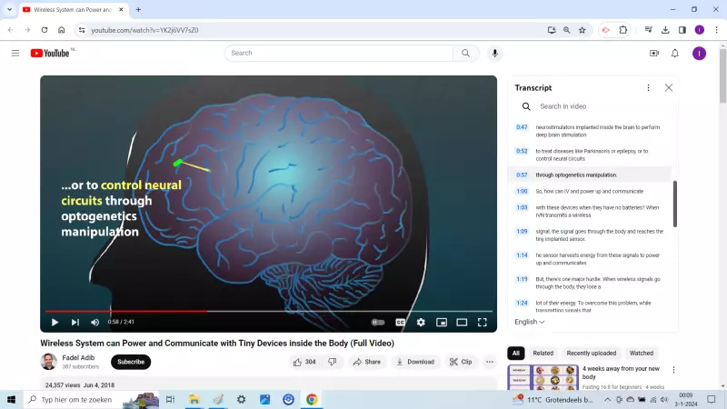
Task: Skip to next video
Action: 75,322
